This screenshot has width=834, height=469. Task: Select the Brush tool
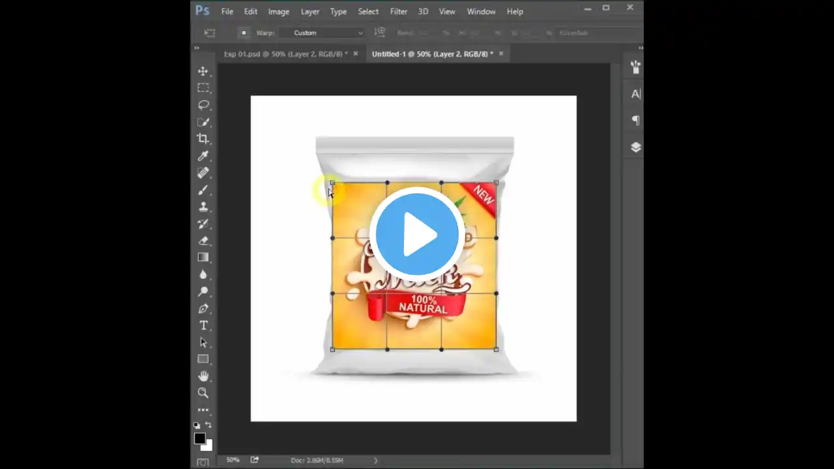(203, 190)
